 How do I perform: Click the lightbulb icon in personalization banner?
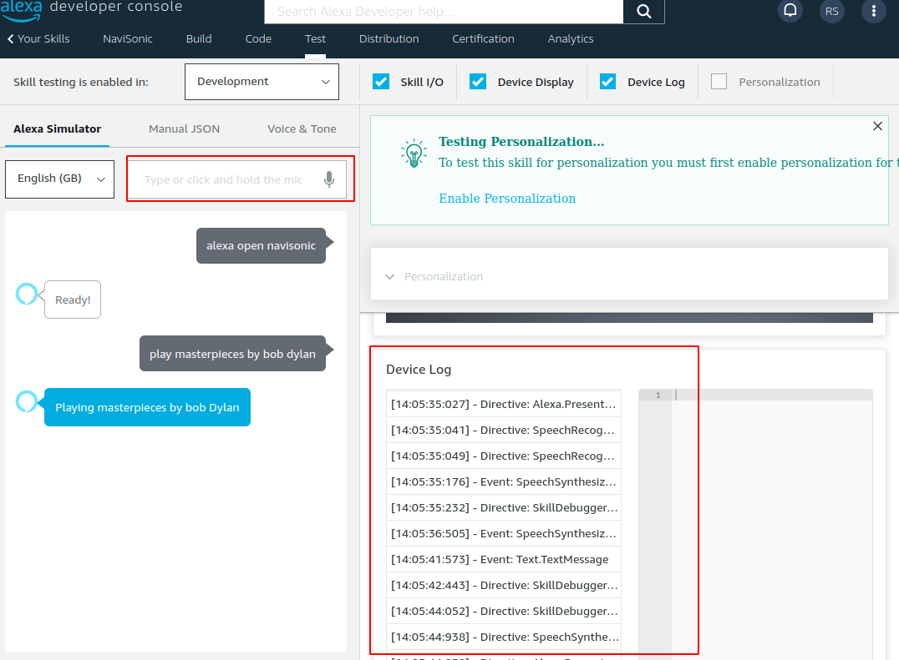(414, 153)
